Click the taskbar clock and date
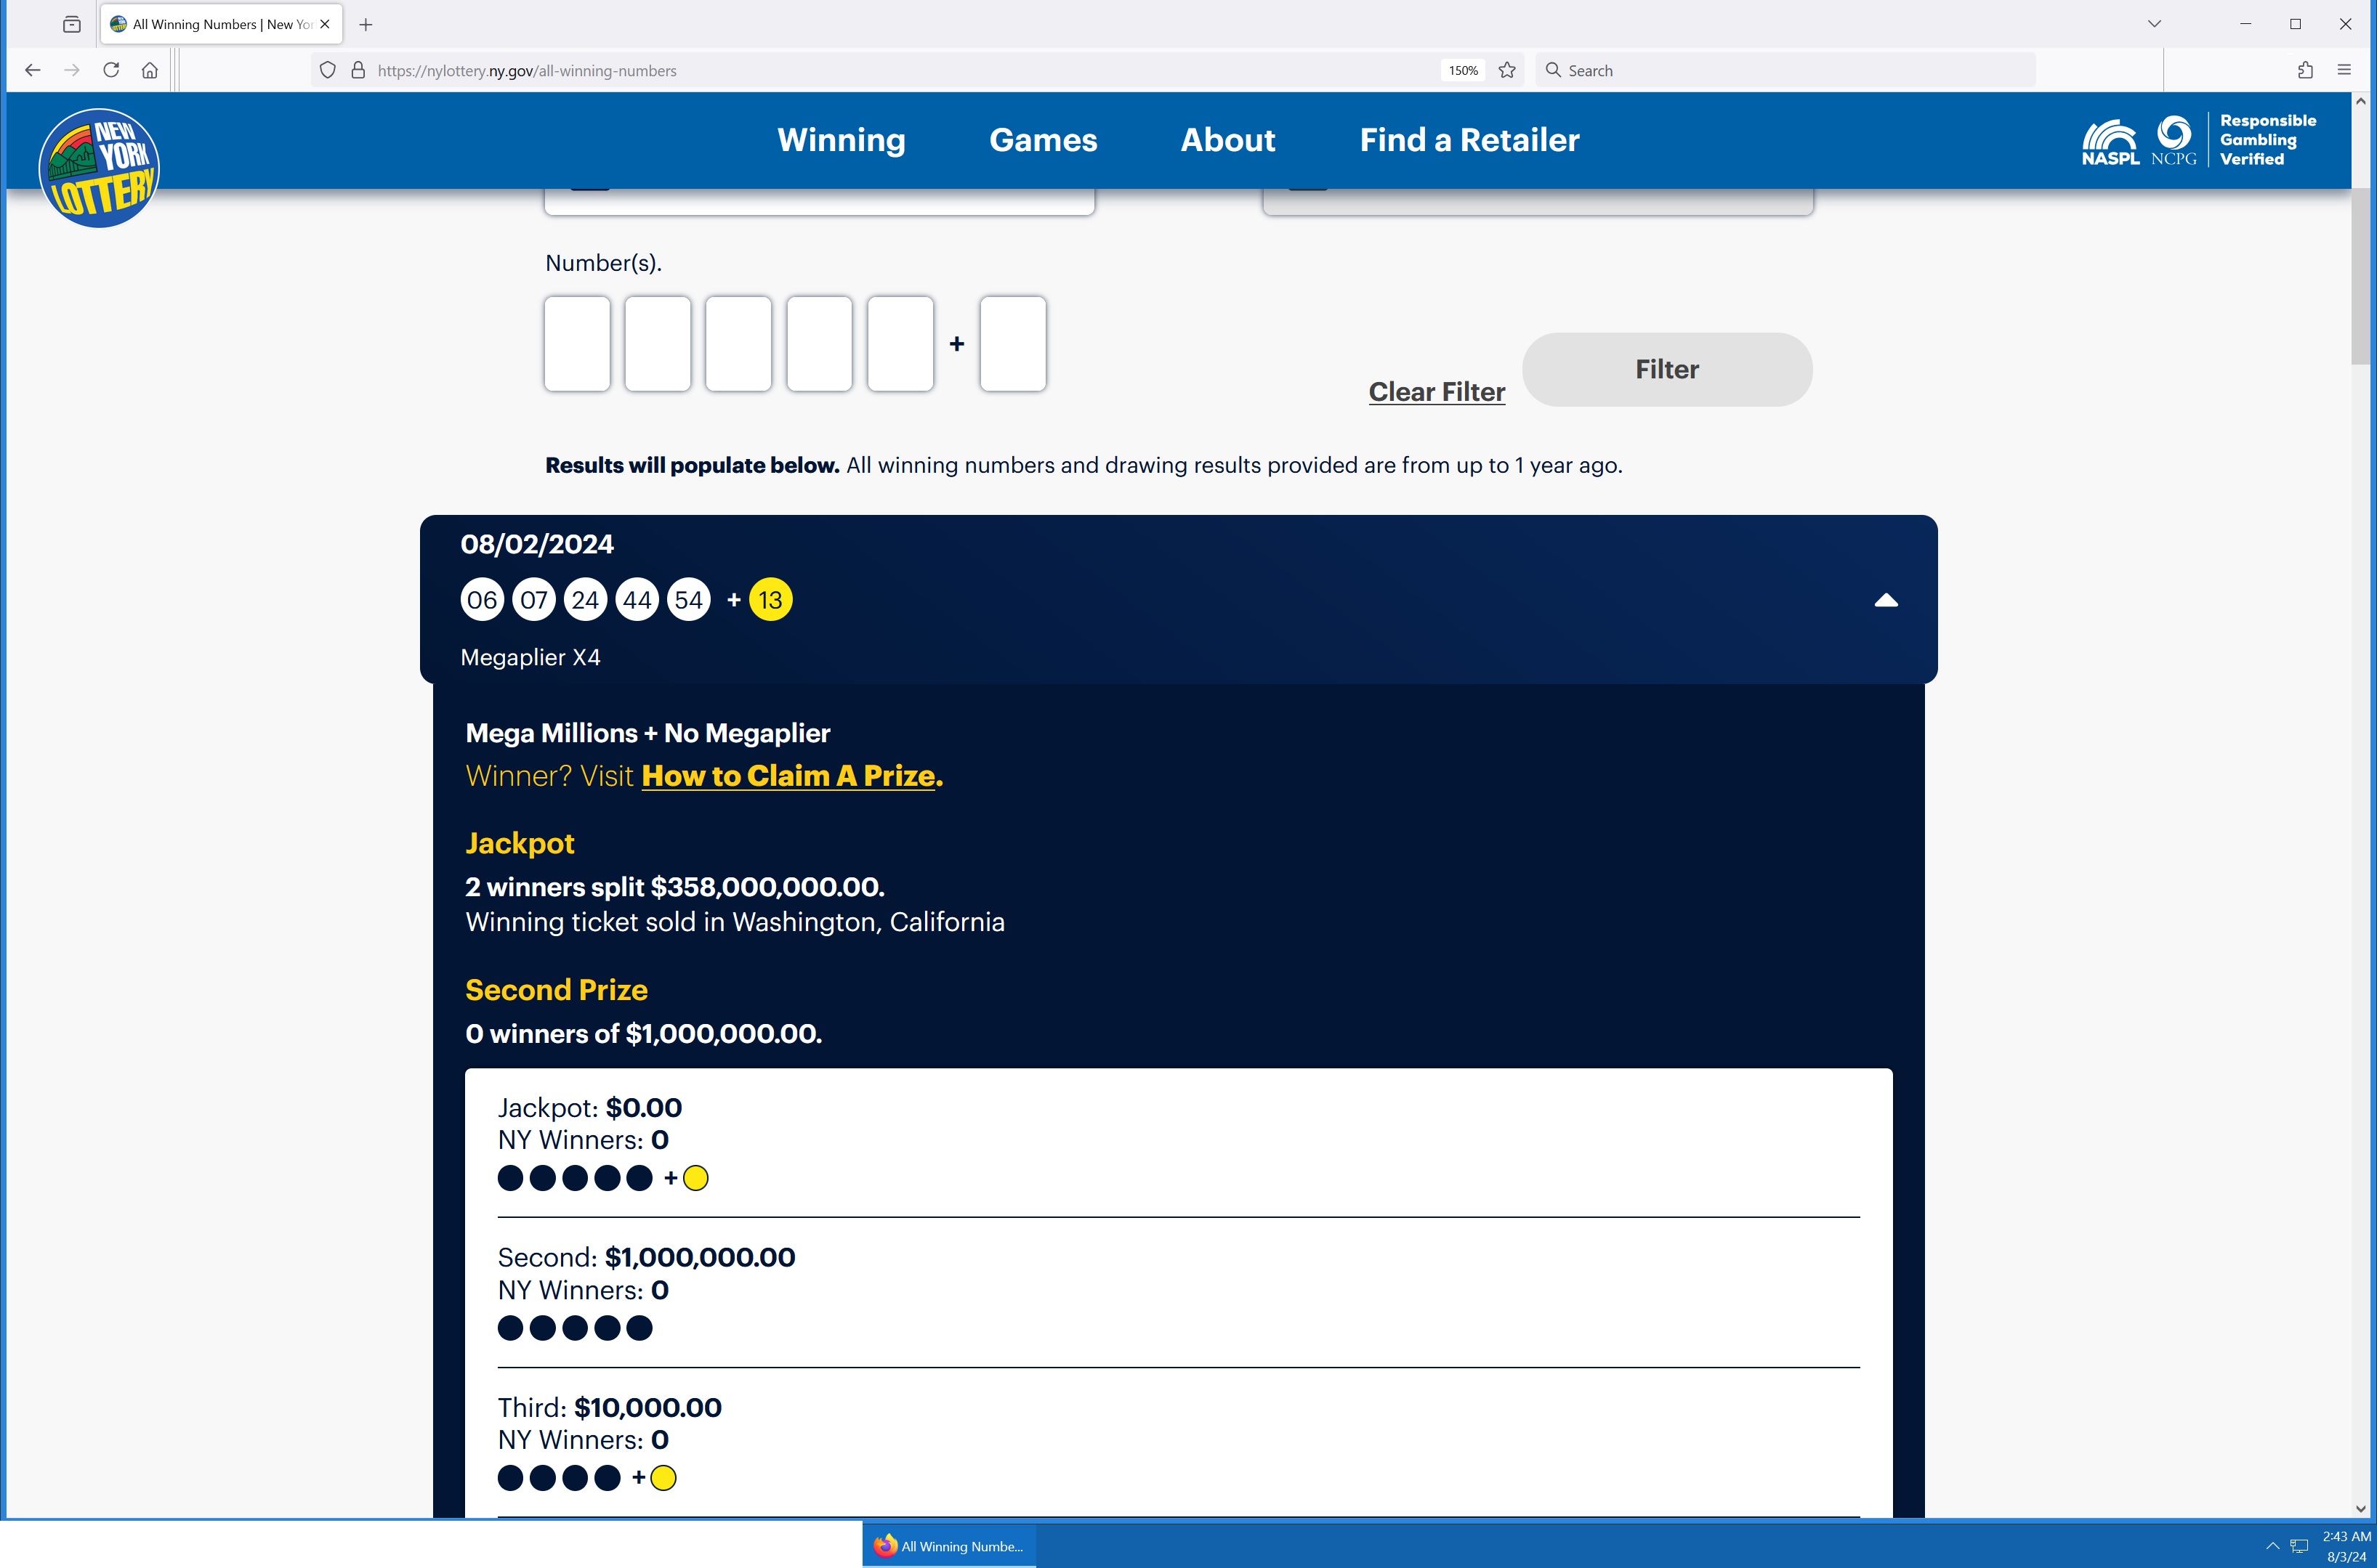 [x=2346, y=1546]
